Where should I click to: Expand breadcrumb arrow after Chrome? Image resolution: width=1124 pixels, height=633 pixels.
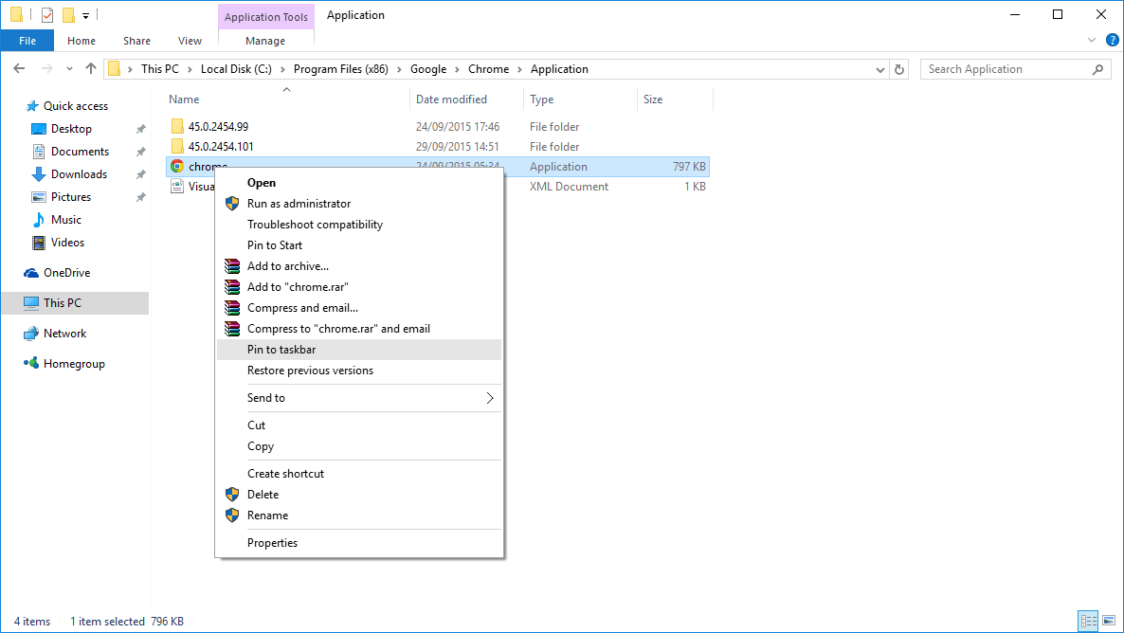click(519, 69)
